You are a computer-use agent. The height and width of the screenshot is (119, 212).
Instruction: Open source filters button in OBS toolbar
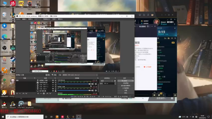pyautogui.click(x=54, y=75)
